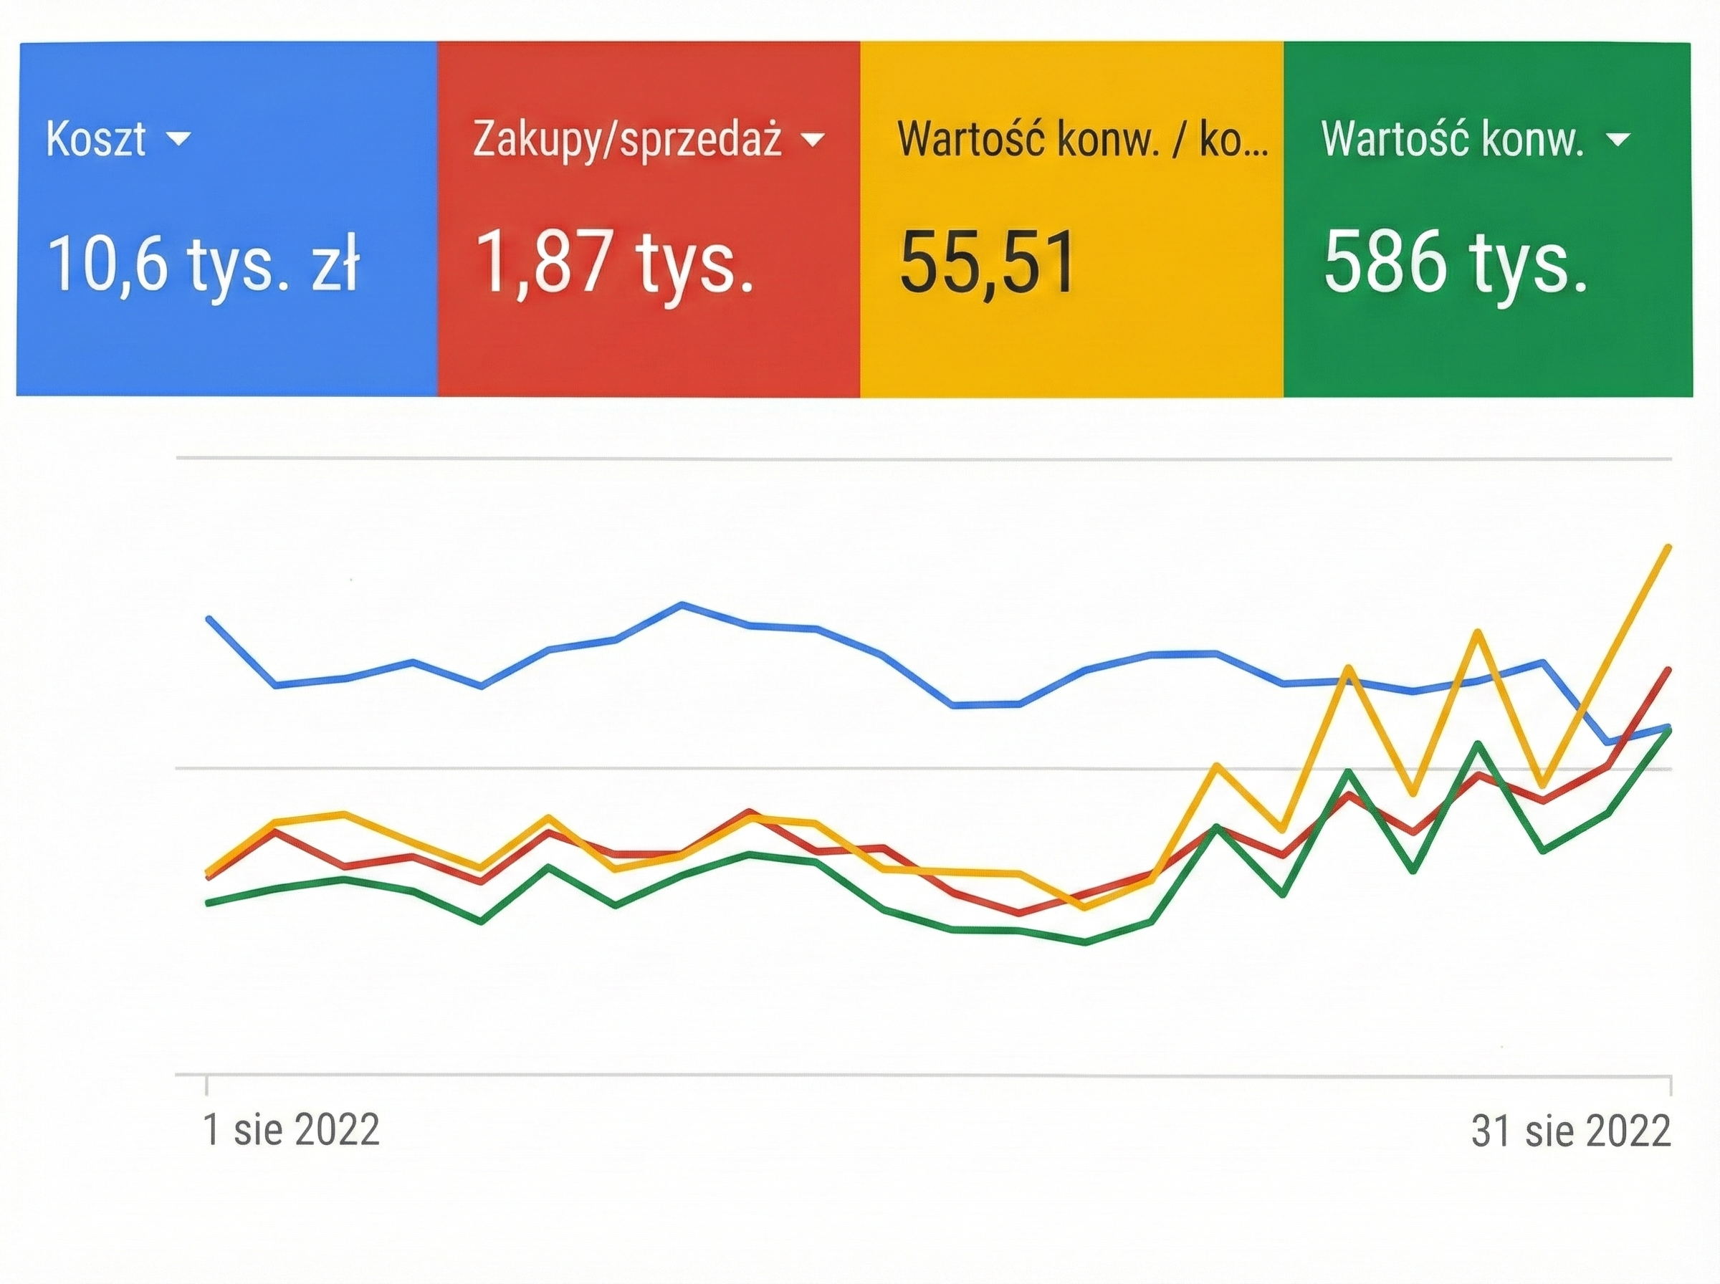Expand the Zakupy/sprzedaż dropdown arrow

(x=813, y=140)
